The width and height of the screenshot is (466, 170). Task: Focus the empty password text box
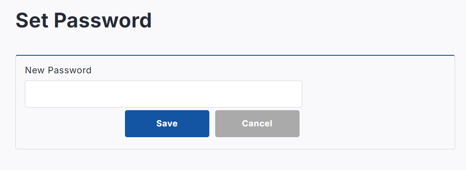point(163,94)
